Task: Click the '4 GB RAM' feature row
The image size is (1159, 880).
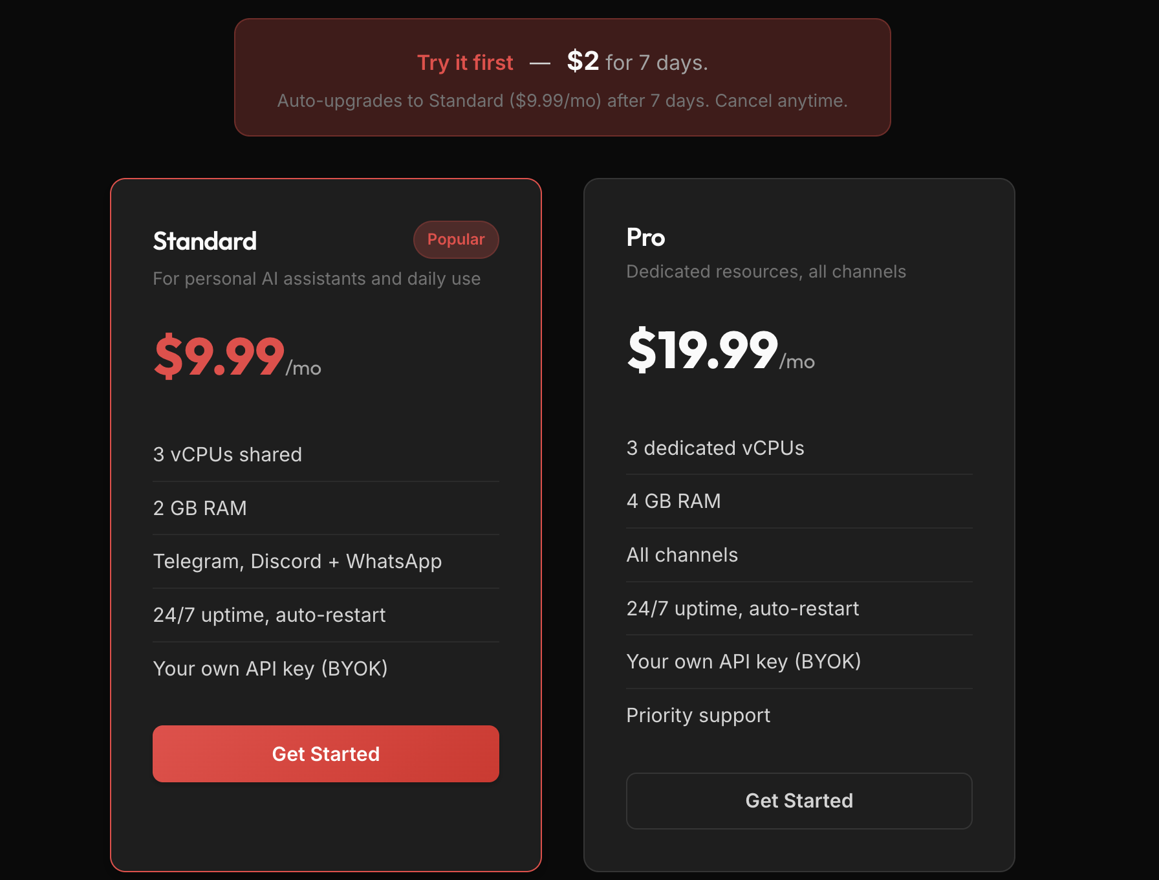Action: [x=673, y=501]
